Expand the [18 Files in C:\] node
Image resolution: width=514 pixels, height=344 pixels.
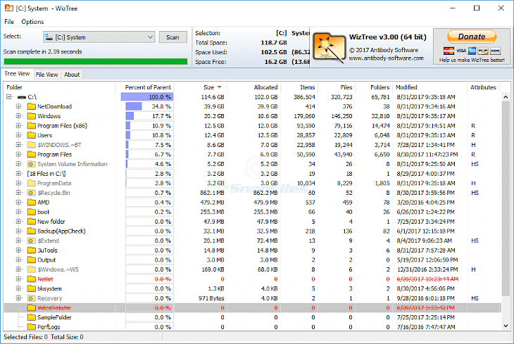(18, 173)
